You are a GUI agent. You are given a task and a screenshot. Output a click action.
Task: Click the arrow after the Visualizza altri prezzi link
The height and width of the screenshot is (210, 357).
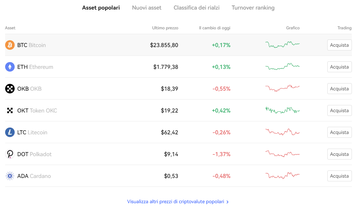227,202
